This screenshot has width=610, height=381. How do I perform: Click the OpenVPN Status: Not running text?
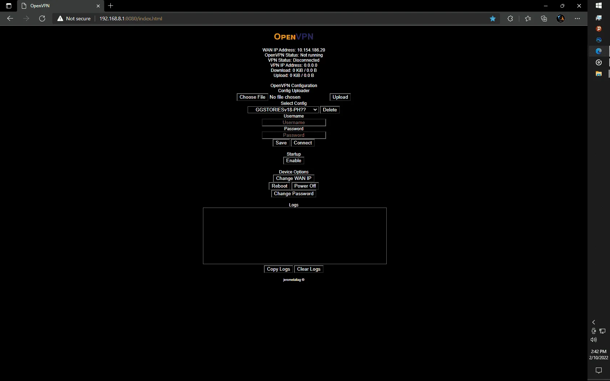[x=294, y=55]
